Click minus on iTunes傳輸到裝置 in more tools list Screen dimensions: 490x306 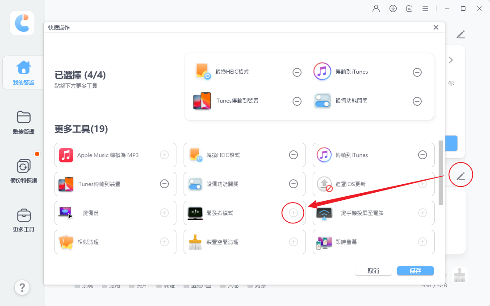pyautogui.click(x=164, y=184)
